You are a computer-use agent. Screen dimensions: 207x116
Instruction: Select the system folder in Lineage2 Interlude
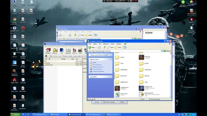point(120,57)
